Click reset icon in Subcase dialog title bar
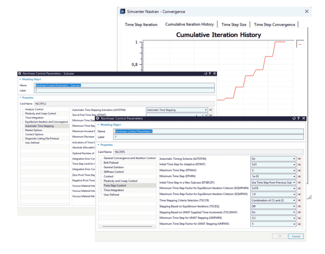This screenshot has height=254, width=325. 206,73
